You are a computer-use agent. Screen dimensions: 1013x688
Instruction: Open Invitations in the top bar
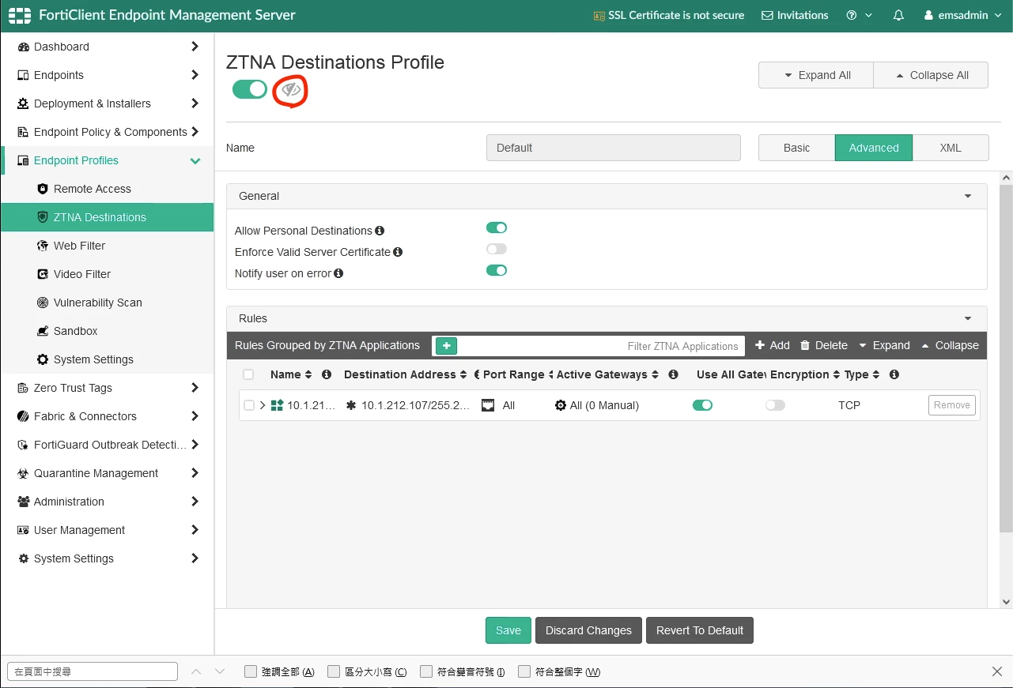(795, 15)
